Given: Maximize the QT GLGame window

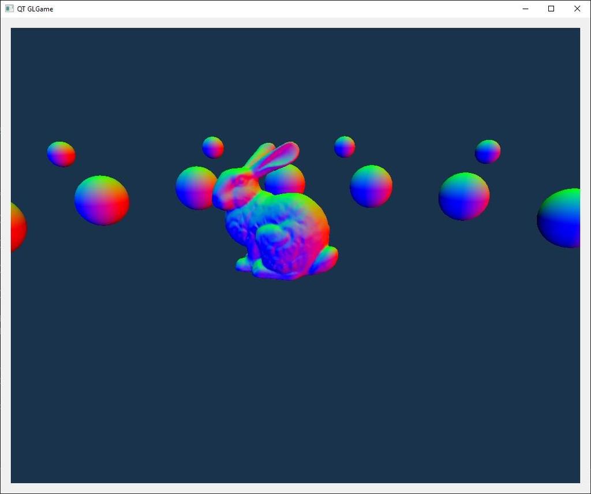Looking at the screenshot, I should (x=551, y=9).
